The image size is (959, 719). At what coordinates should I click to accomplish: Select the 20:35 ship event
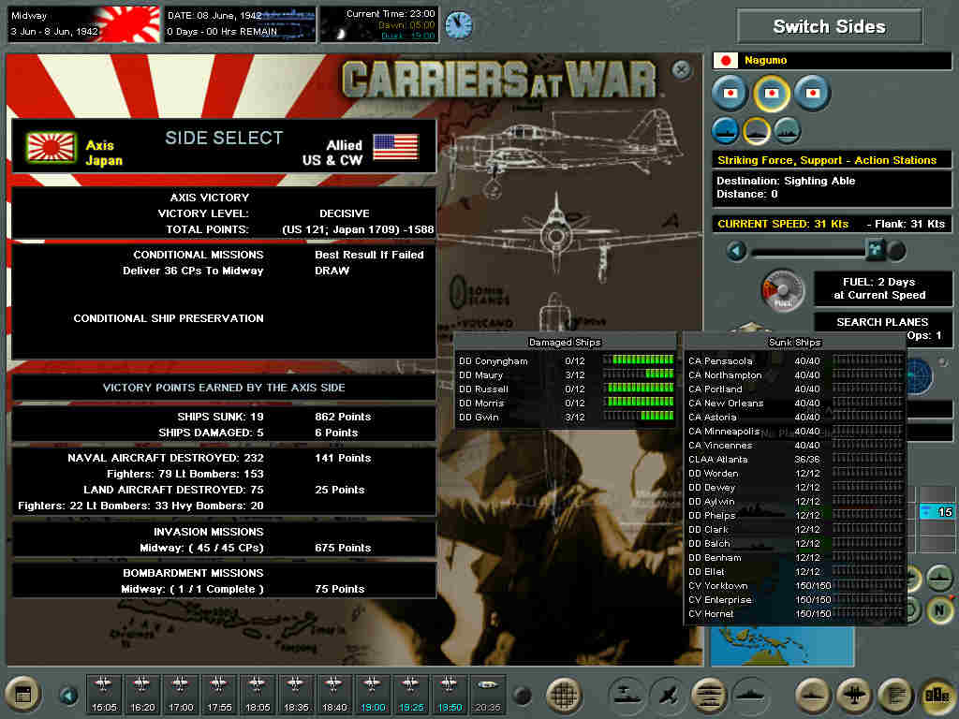[487, 694]
